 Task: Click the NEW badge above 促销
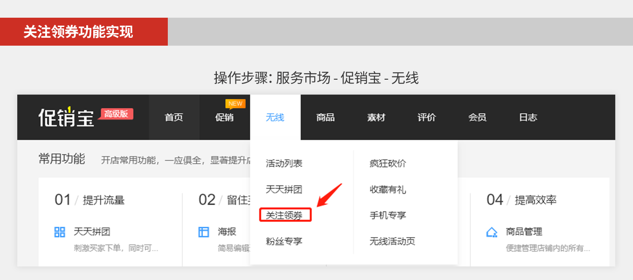pos(235,104)
